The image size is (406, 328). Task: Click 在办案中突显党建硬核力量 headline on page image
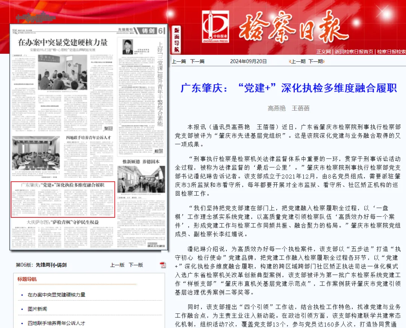(x=63, y=43)
